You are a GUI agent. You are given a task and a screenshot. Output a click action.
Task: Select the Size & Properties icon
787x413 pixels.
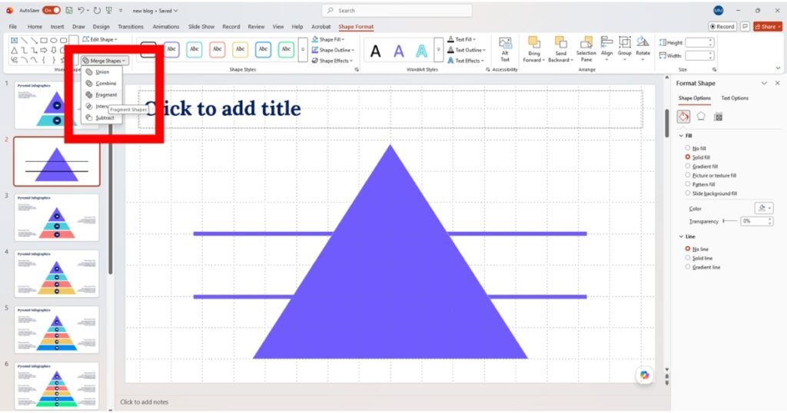tap(719, 117)
